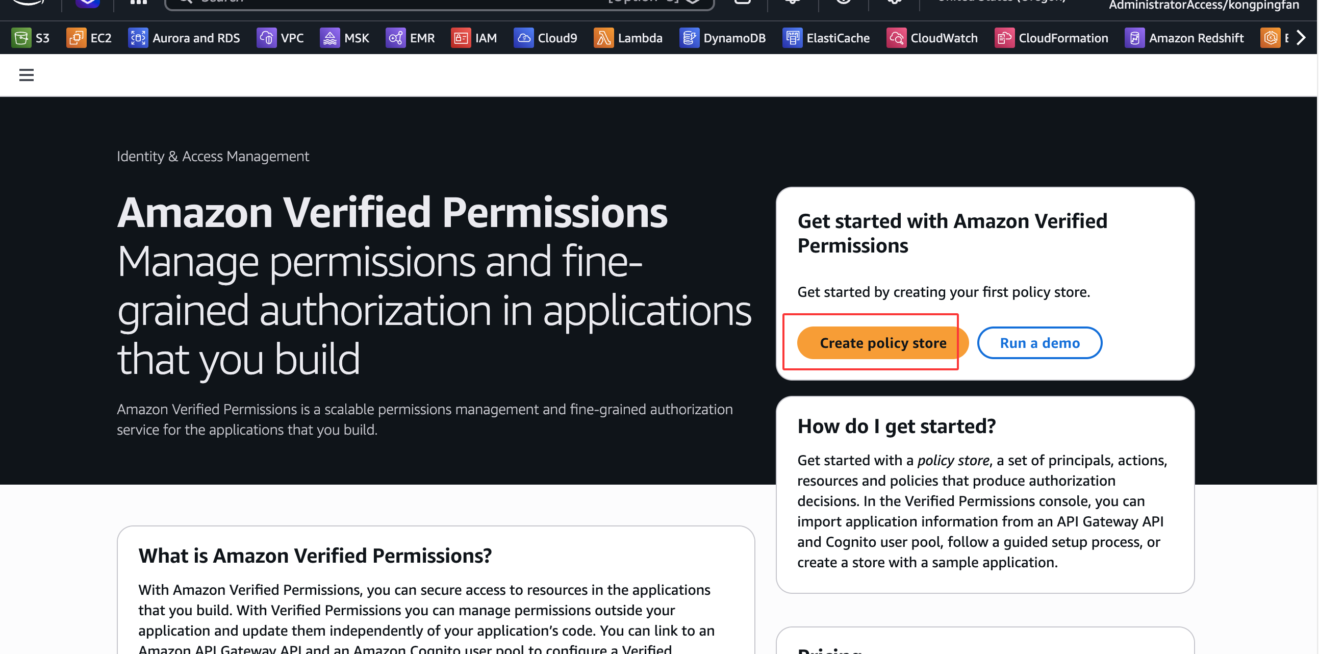Open Amazon Redshift from favorites bar
This screenshot has height=654, width=1319.
click(1184, 38)
